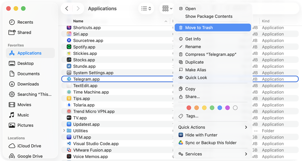
Task: Click the Stunde.app icon
Action: pyautogui.click(x=69, y=66)
